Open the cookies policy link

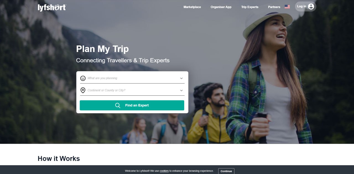point(164,171)
